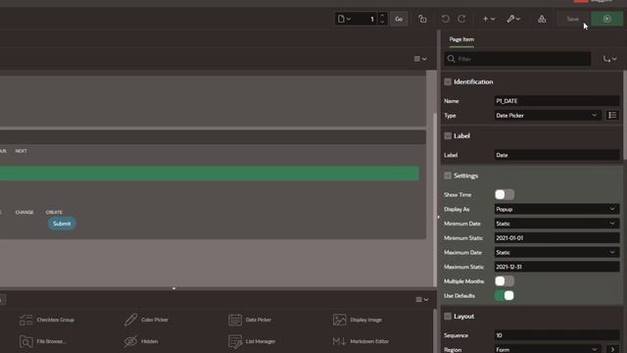Increment the page number stepper
Image resolution: width=627 pixels, height=353 pixels.
(382, 16)
